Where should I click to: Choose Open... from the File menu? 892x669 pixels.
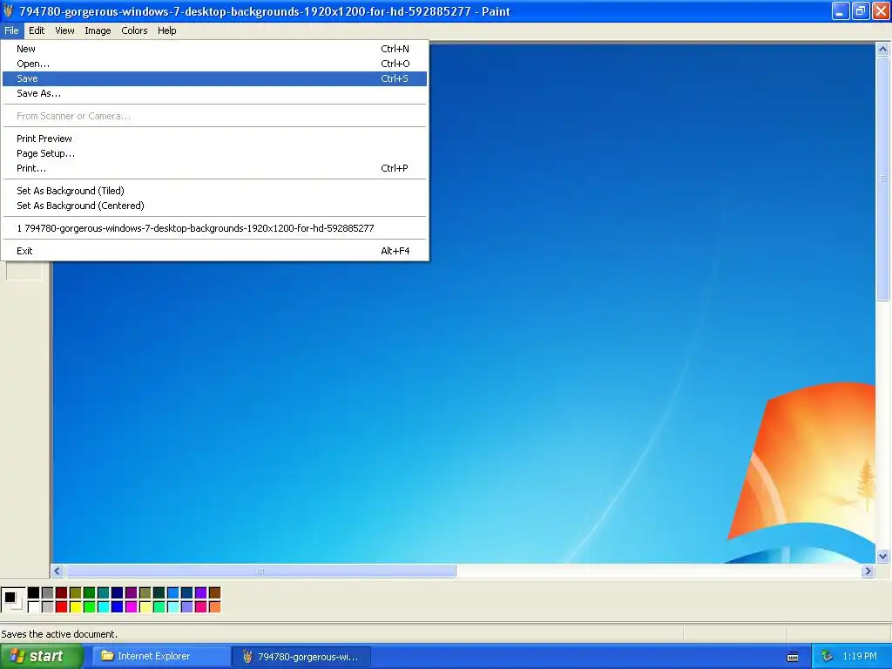click(214, 64)
